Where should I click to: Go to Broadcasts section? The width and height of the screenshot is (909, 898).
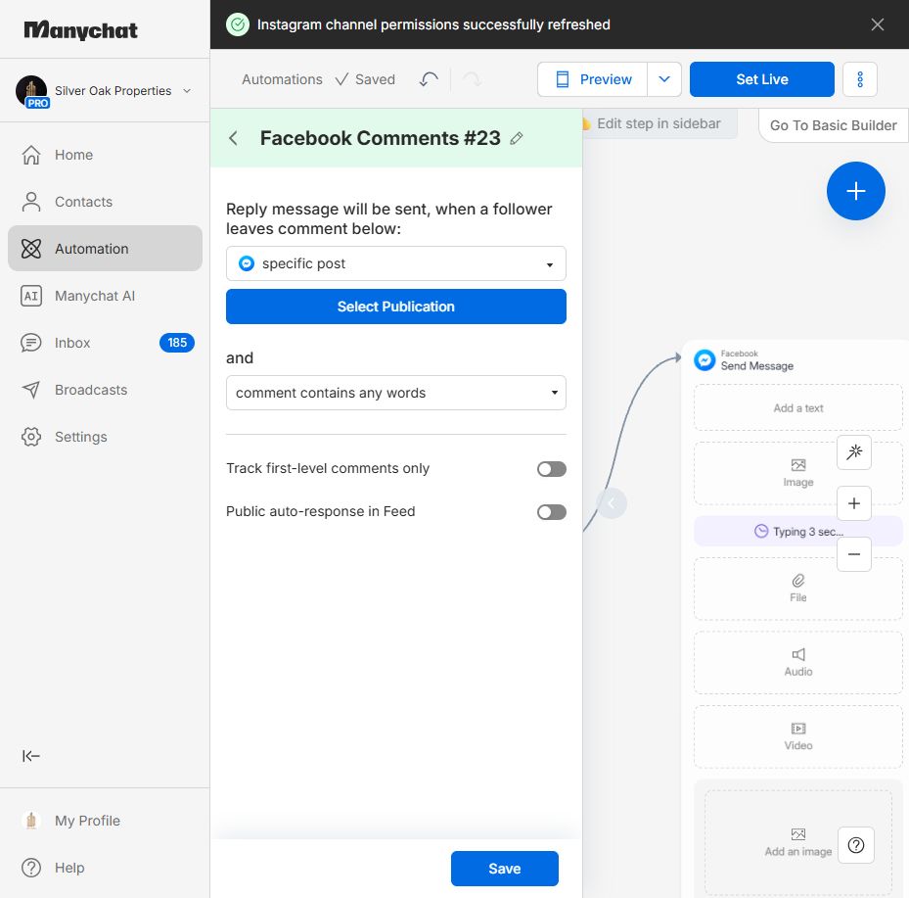coord(105,390)
